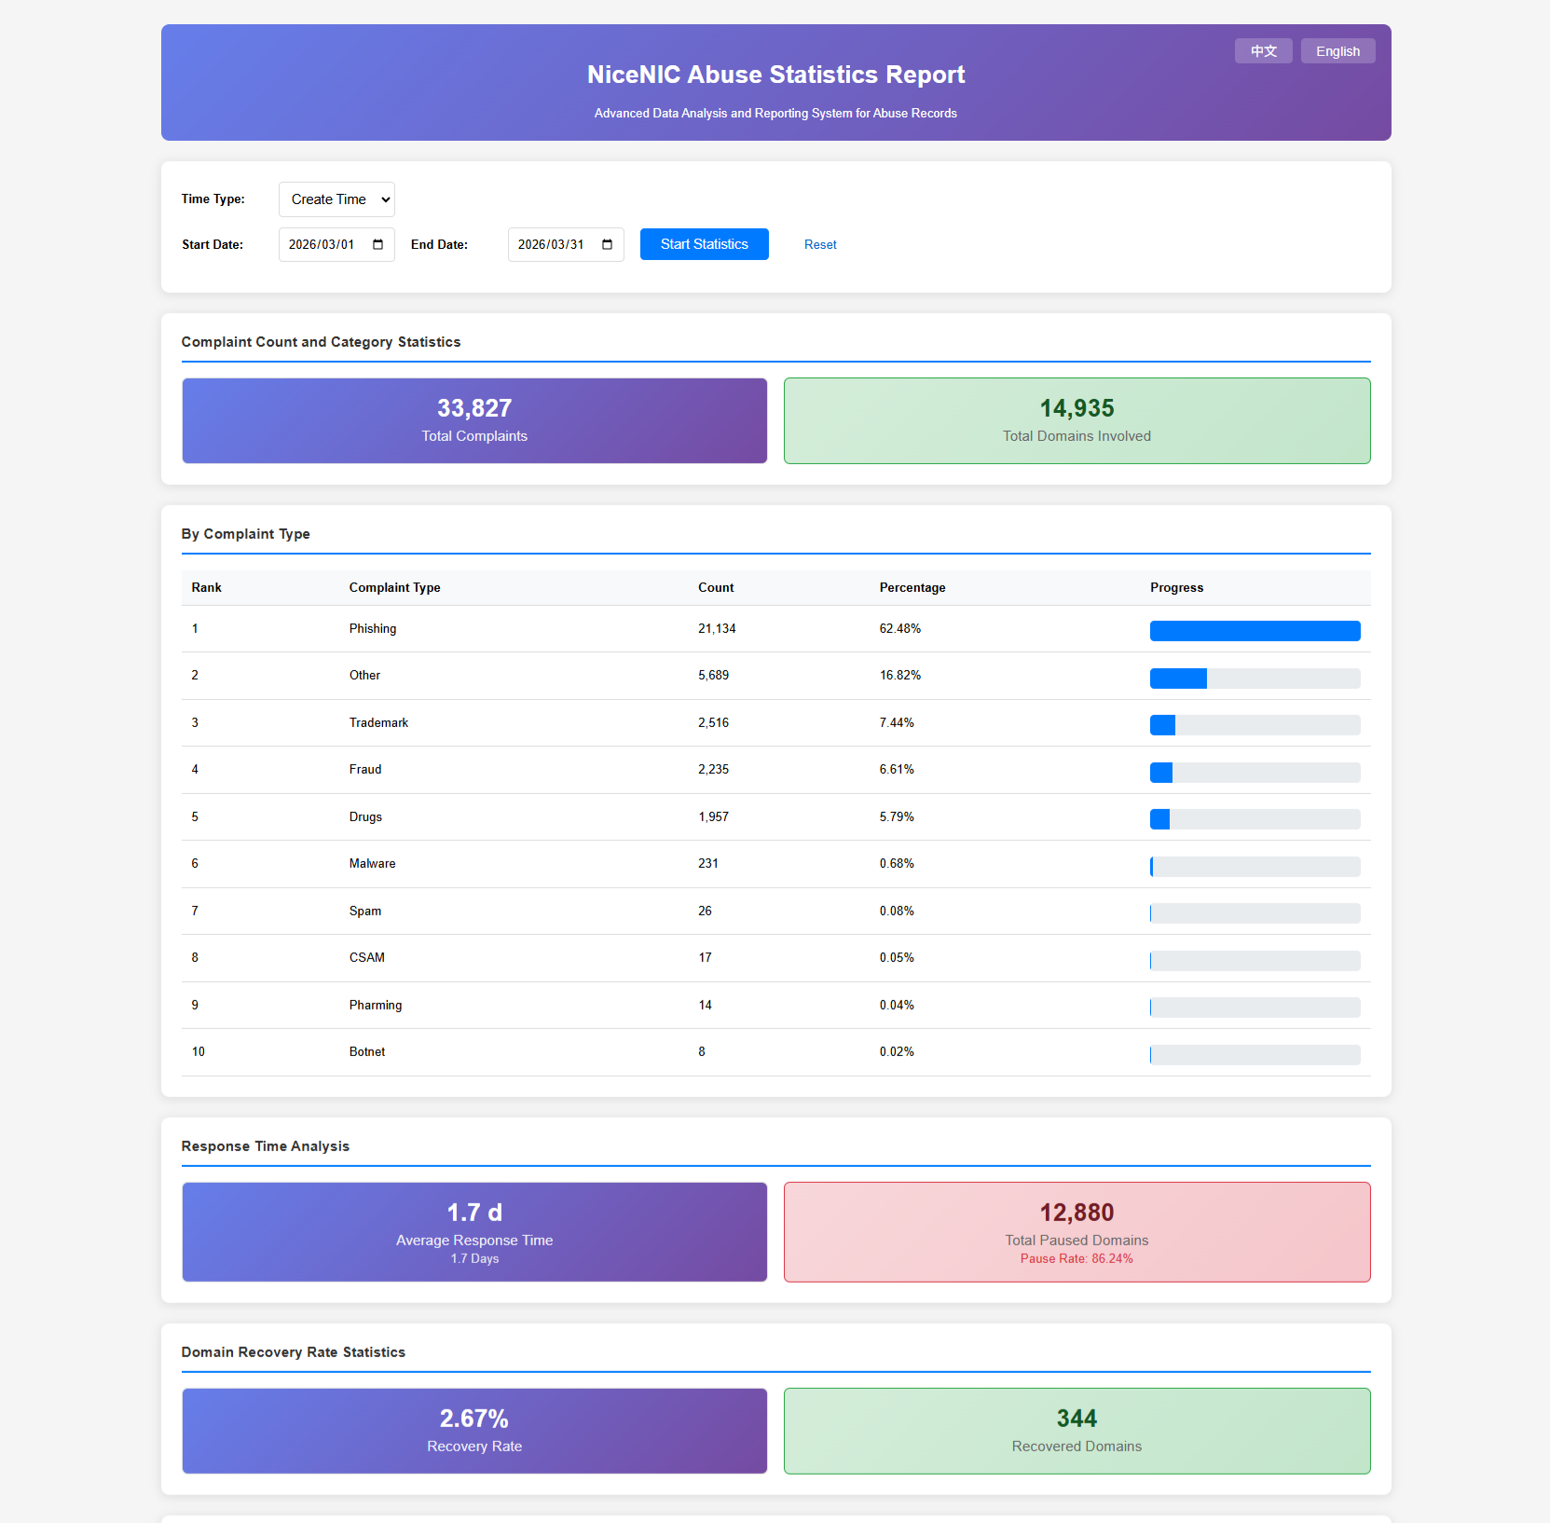1550x1523 pixels.
Task: Expand the Time Type dropdown
Action: pyautogui.click(x=336, y=199)
